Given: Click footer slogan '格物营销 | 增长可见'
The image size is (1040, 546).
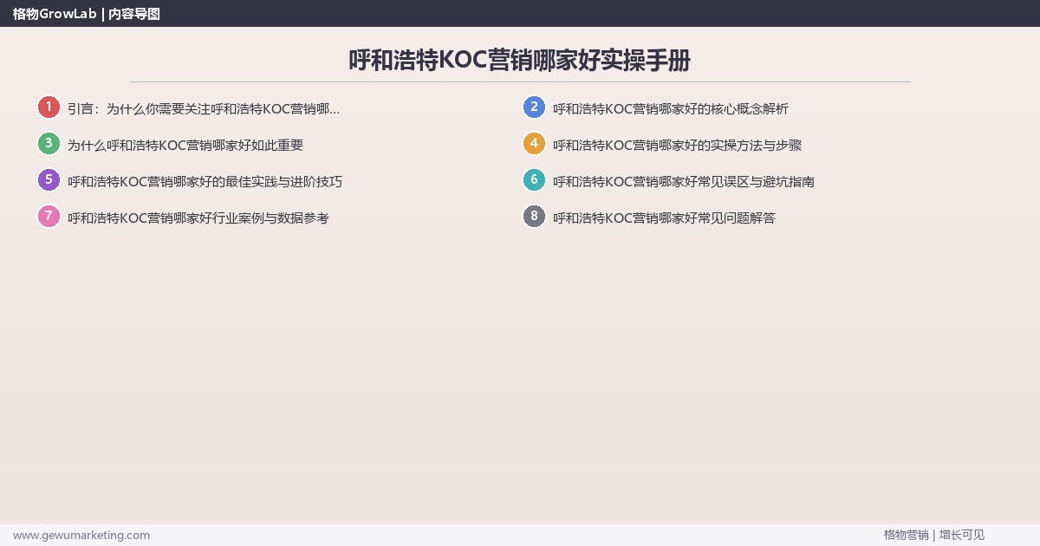Looking at the screenshot, I should 934,535.
